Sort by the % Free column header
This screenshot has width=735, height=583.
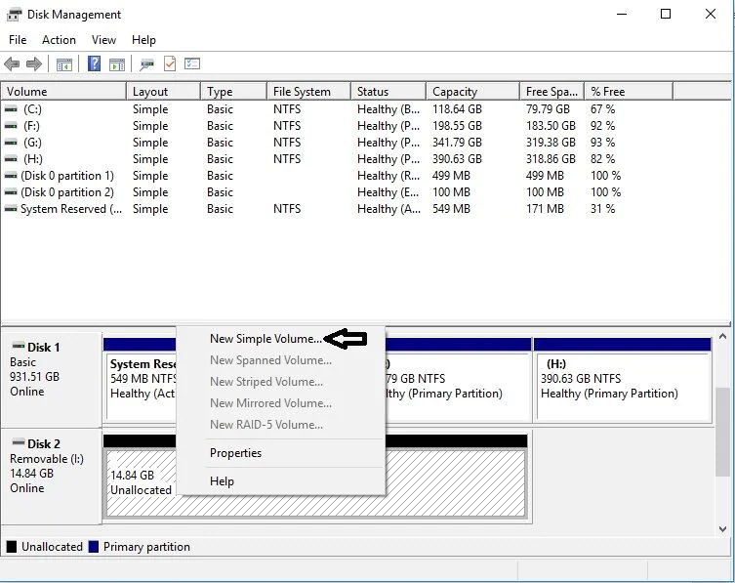point(629,92)
